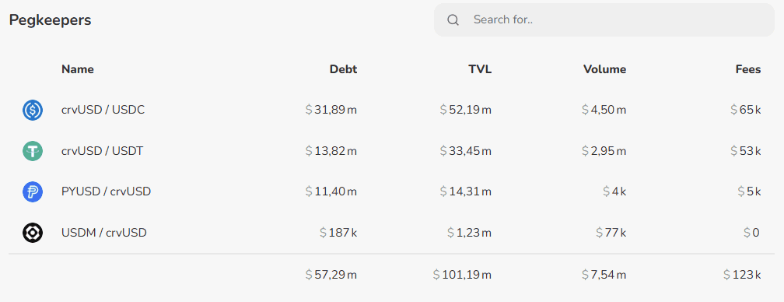The image size is (784, 302).
Task: Sort table by Volume column header
Action: click(x=604, y=69)
